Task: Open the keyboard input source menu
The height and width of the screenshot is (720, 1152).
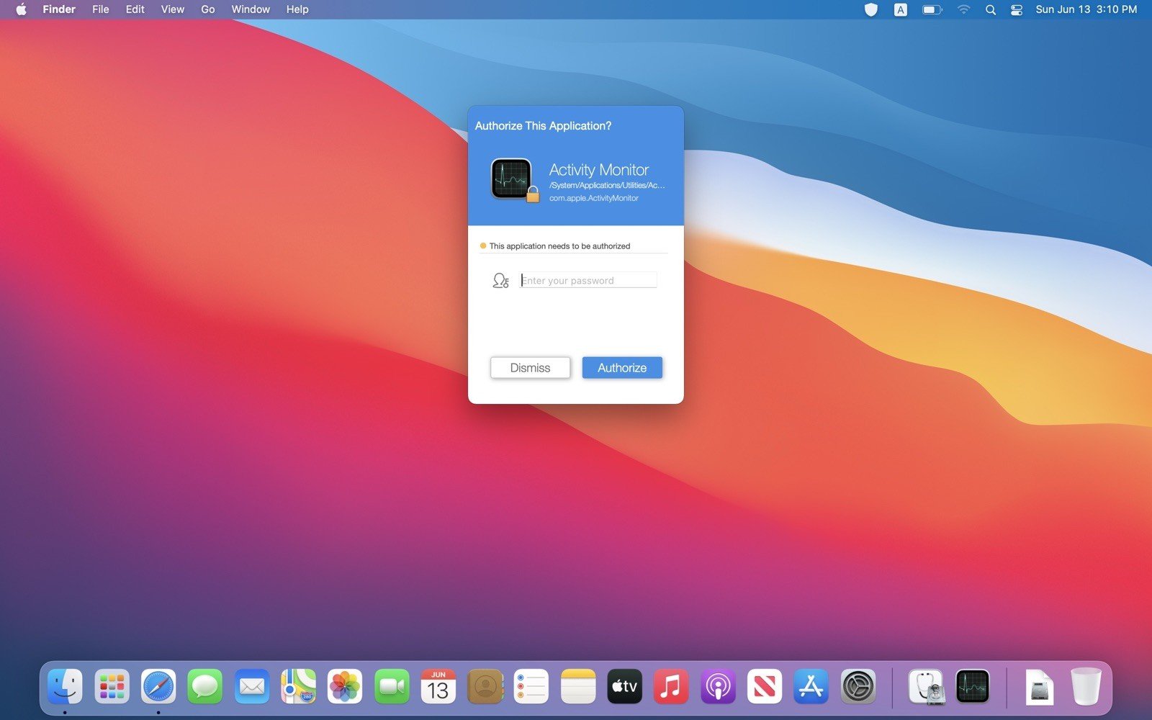Action: (x=900, y=9)
